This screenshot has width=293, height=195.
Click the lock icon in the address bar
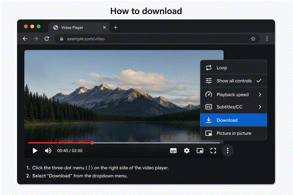click(x=62, y=39)
